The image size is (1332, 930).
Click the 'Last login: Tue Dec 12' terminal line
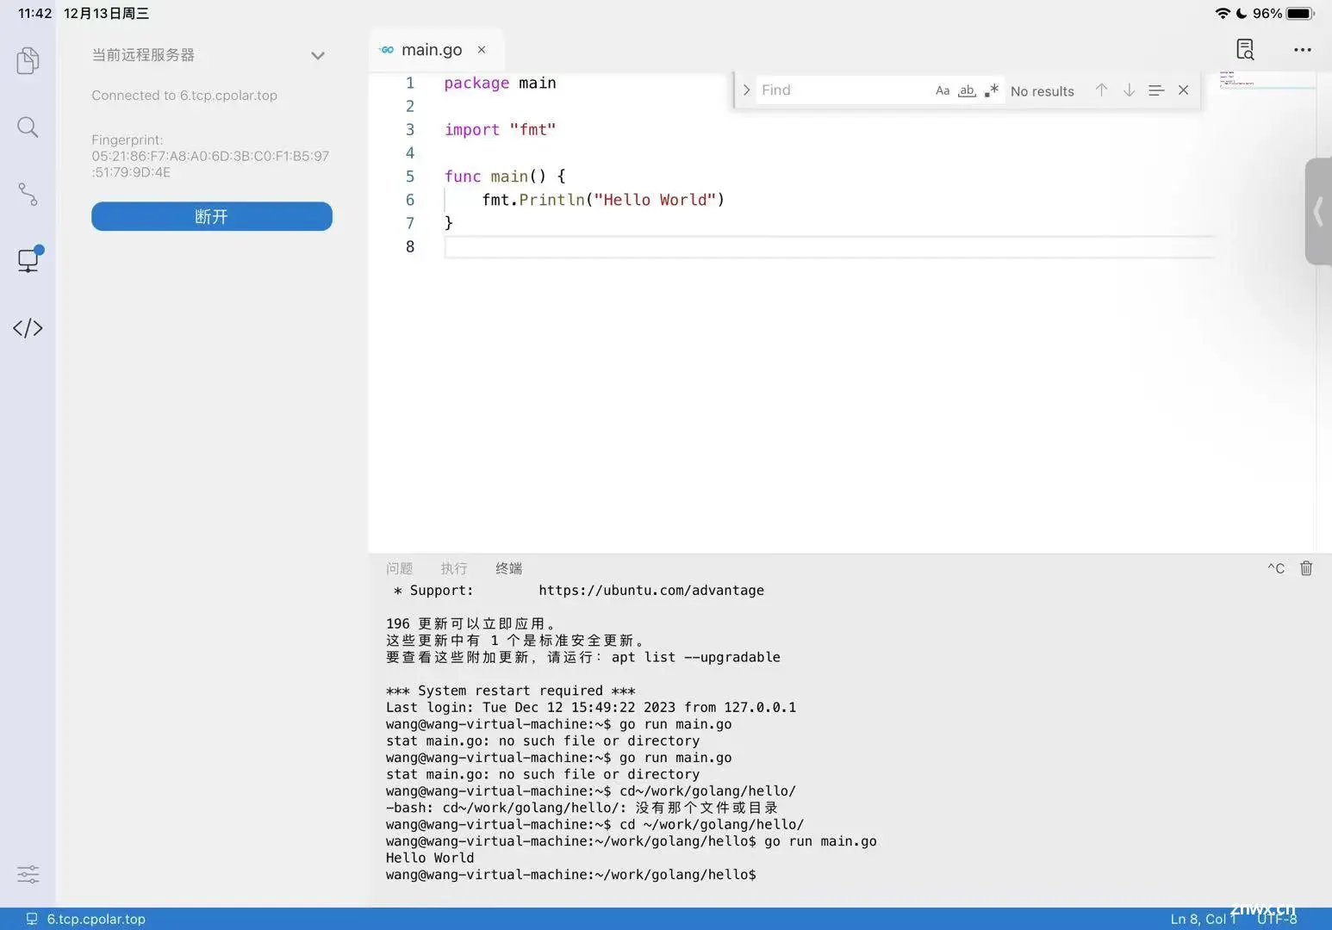click(x=591, y=708)
